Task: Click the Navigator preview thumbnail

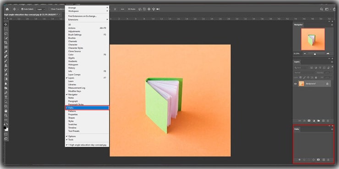Action: (313, 39)
